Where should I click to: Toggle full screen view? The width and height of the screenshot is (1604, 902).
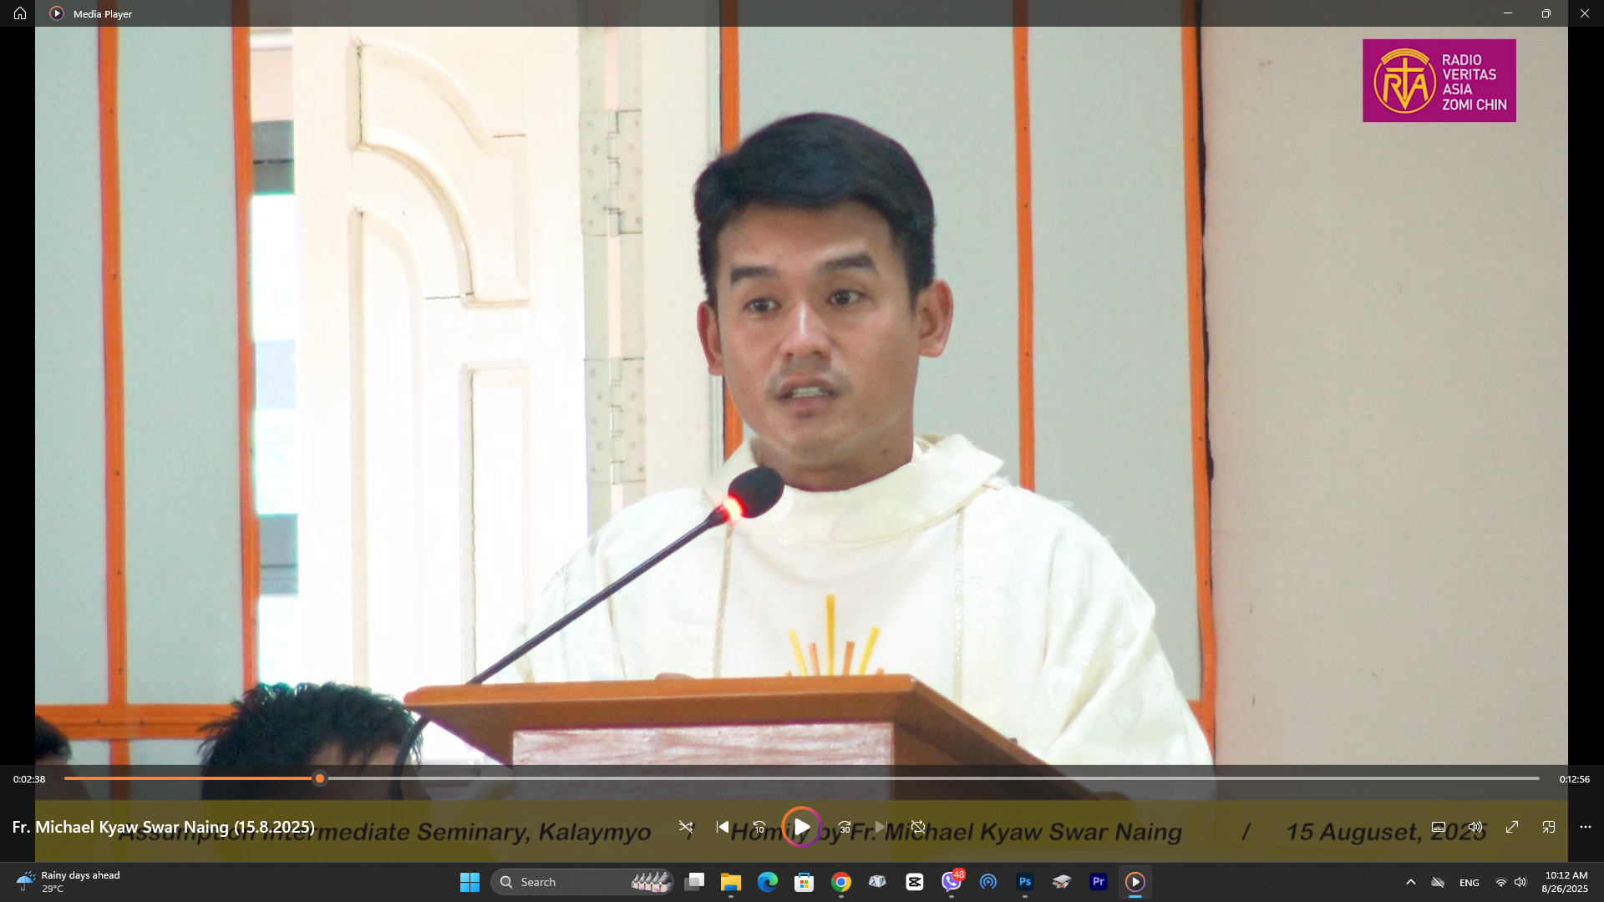pyautogui.click(x=1512, y=827)
